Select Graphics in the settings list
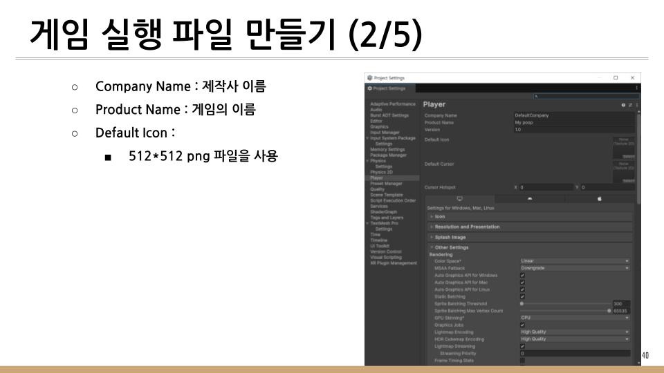The width and height of the screenshot is (664, 373). [379, 127]
